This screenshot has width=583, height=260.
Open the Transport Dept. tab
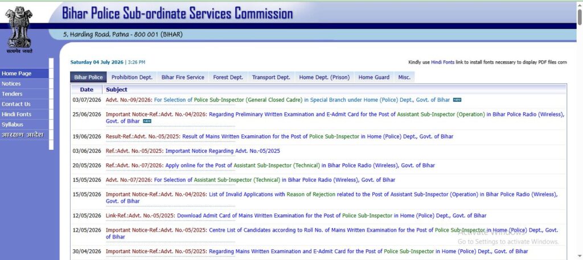point(271,77)
